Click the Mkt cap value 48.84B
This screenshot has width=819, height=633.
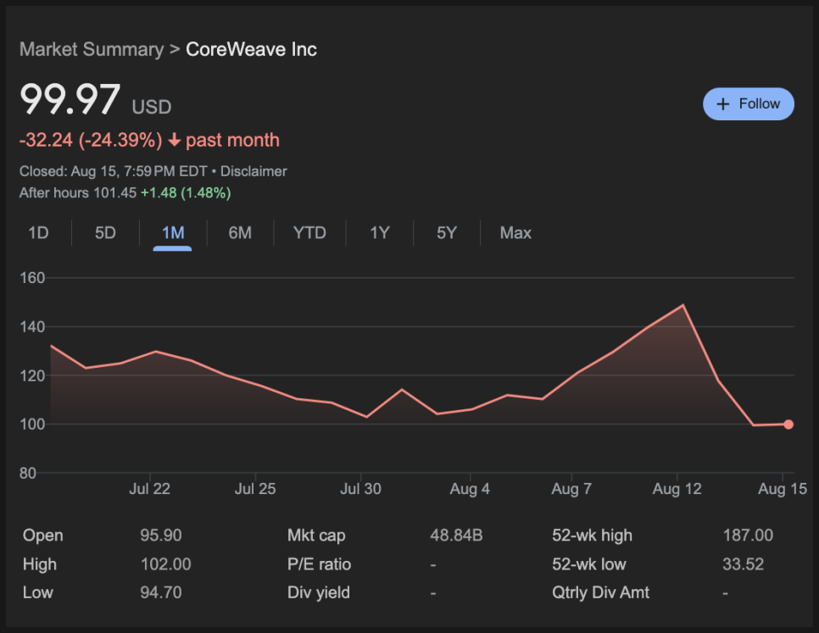click(x=456, y=536)
